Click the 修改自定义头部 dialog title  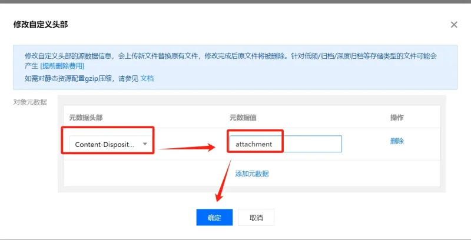[41, 24]
